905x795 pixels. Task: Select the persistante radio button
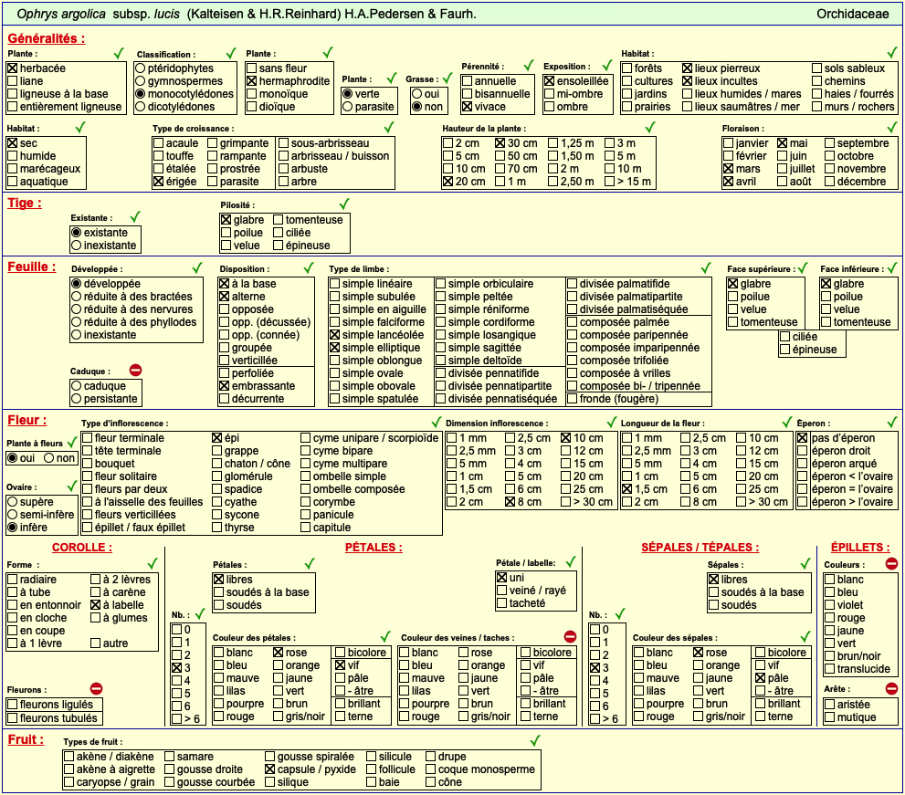tap(76, 399)
